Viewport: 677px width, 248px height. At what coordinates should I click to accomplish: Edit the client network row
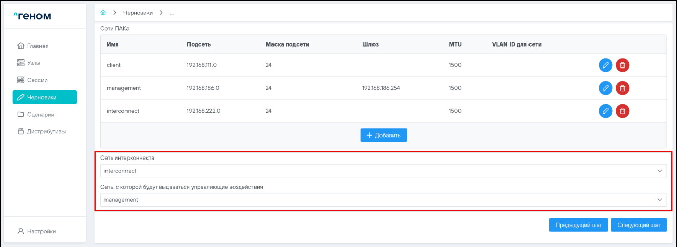pos(605,65)
